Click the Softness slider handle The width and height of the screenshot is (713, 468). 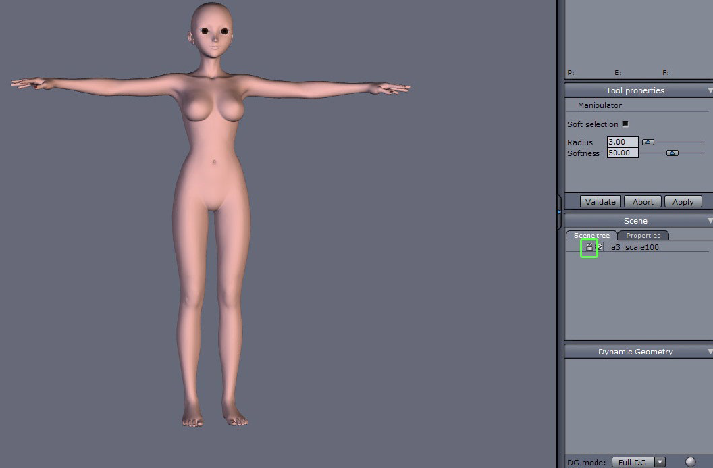pyautogui.click(x=672, y=153)
